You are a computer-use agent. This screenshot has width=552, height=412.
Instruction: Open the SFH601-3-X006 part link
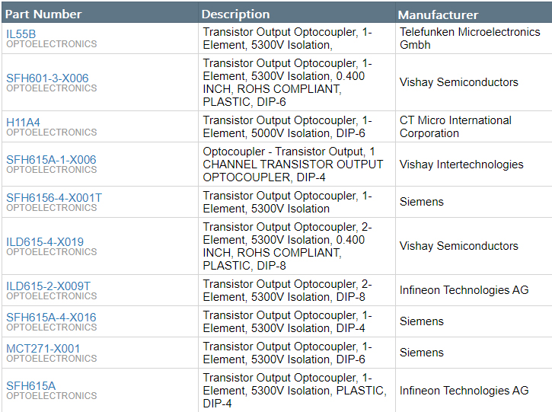coord(47,78)
